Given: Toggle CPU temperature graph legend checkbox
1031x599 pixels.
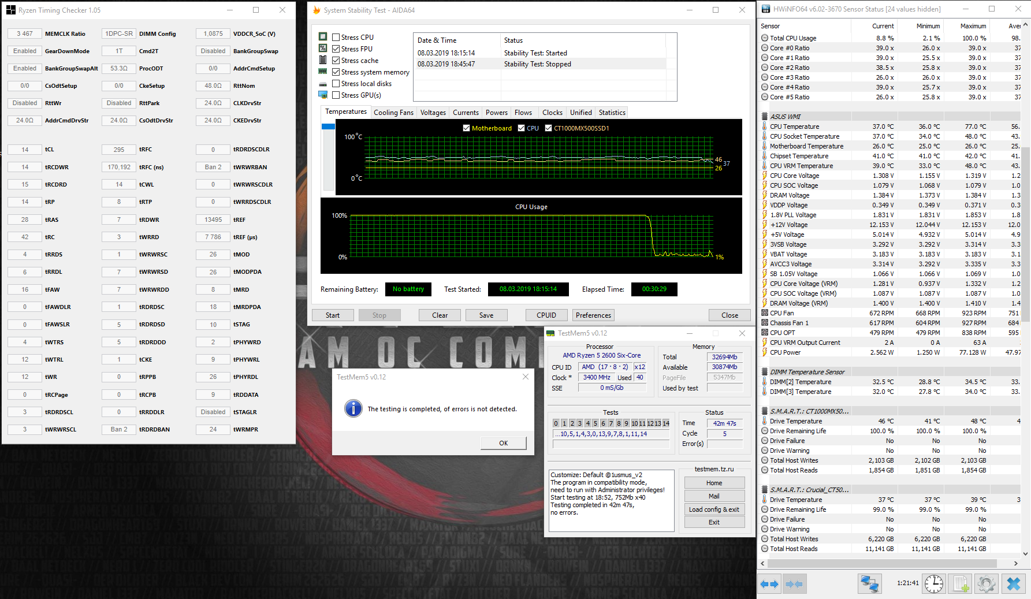Looking at the screenshot, I should pyautogui.click(x=521, y=128).
